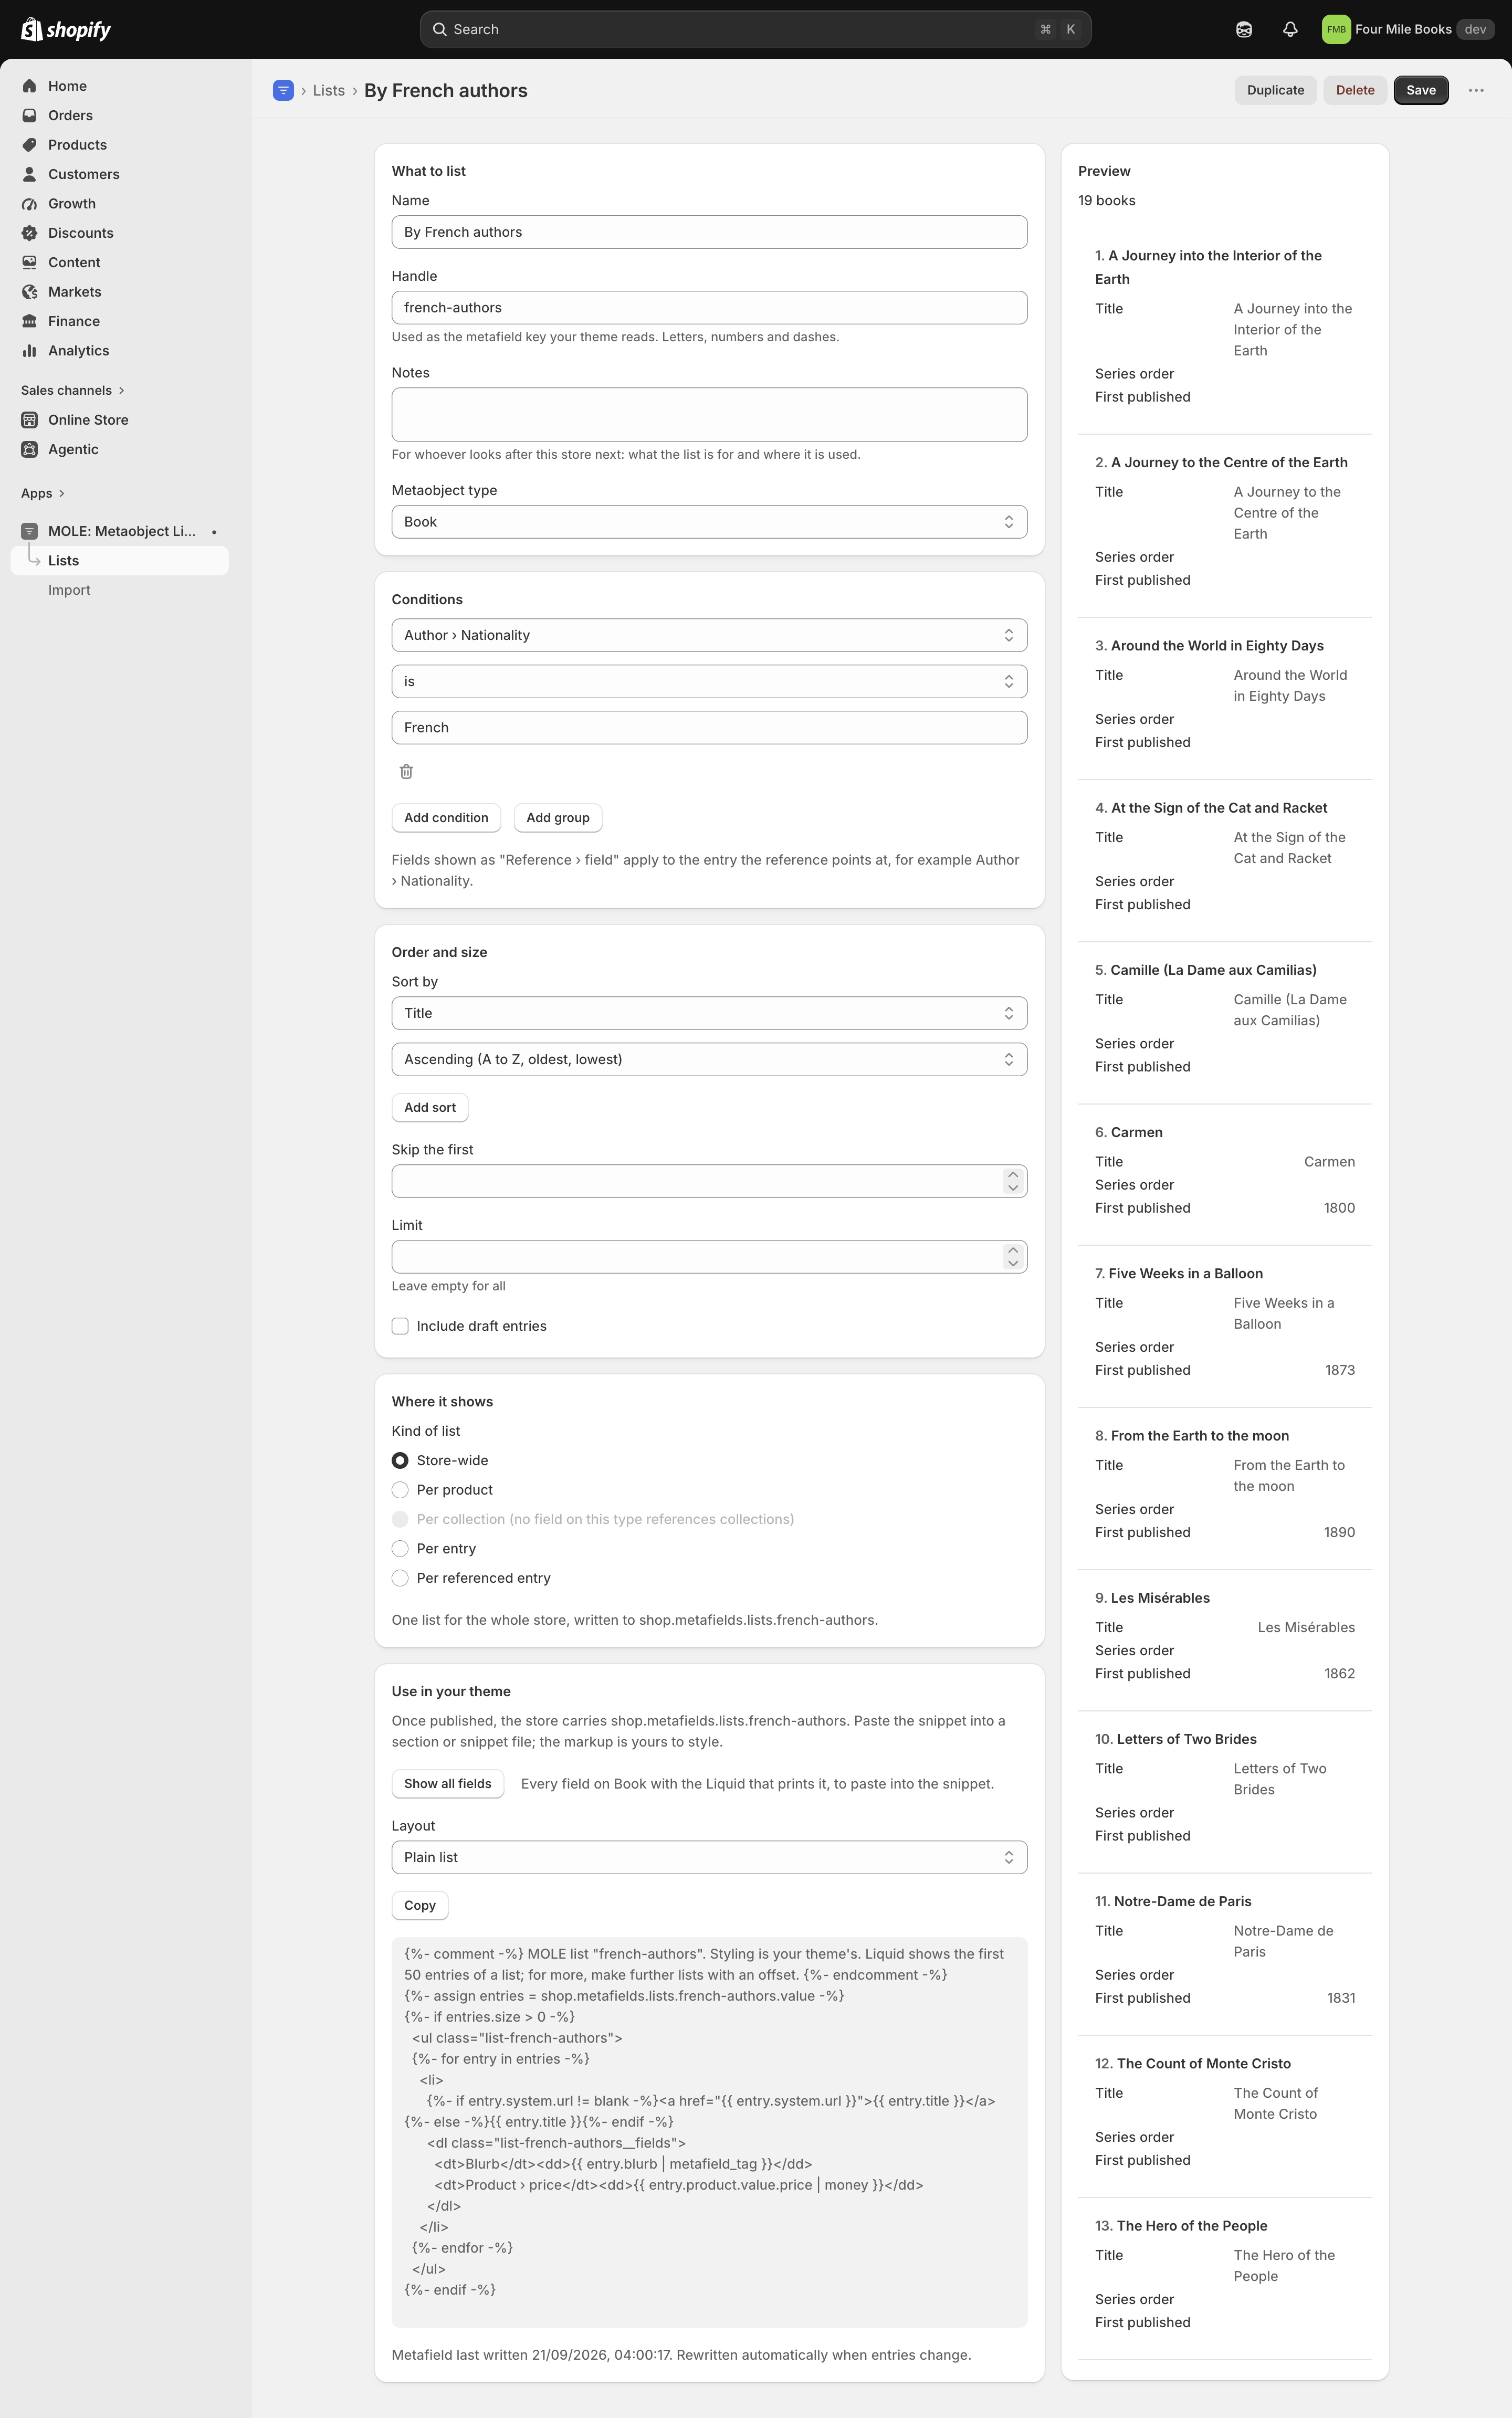
Task: Open the Lists item under MOLE app
Action: point(120,561)
